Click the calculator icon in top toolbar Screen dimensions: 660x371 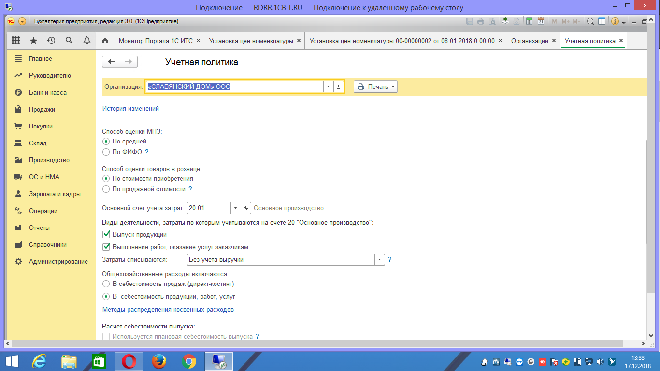tap(530, 21)
